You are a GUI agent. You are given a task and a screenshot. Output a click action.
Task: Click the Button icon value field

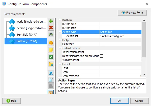pyautogui.click(x=120, y=28)
